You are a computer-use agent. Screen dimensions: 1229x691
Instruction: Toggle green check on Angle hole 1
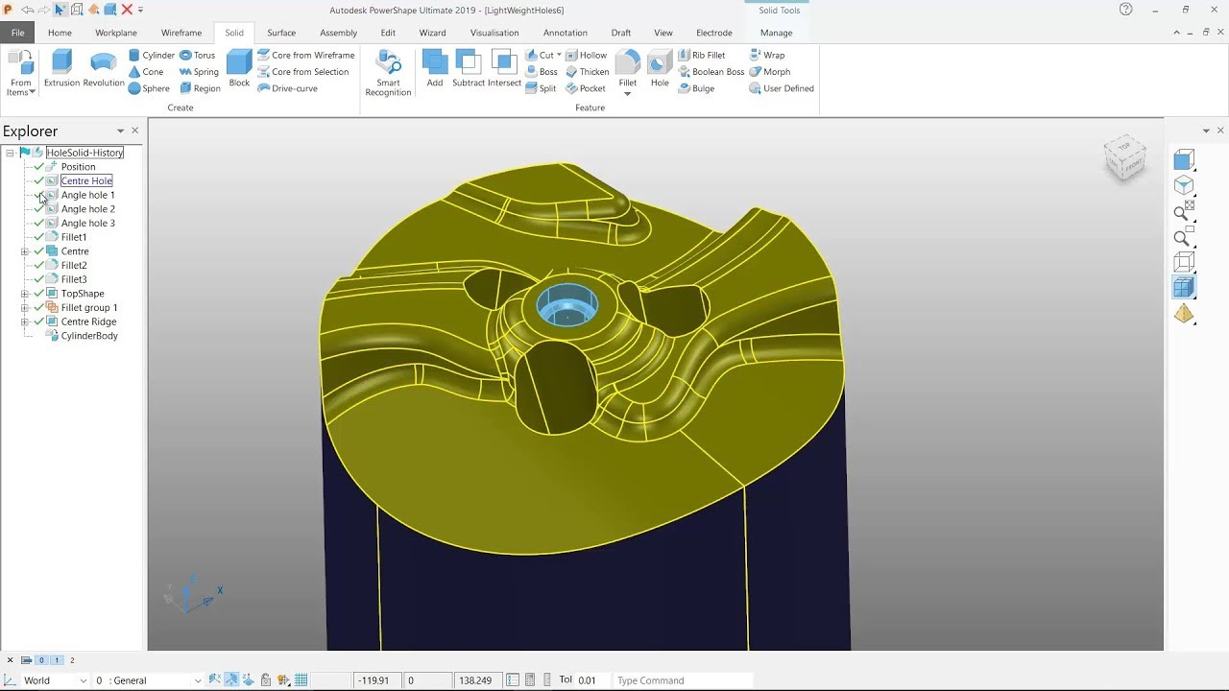point(39,195)
